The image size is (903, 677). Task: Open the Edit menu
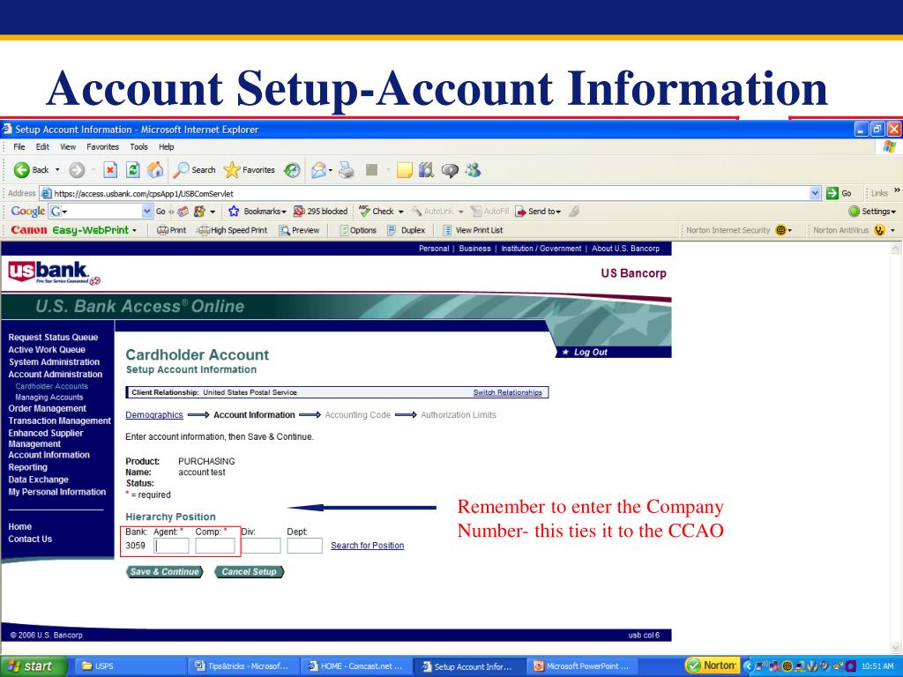(42, 147)
